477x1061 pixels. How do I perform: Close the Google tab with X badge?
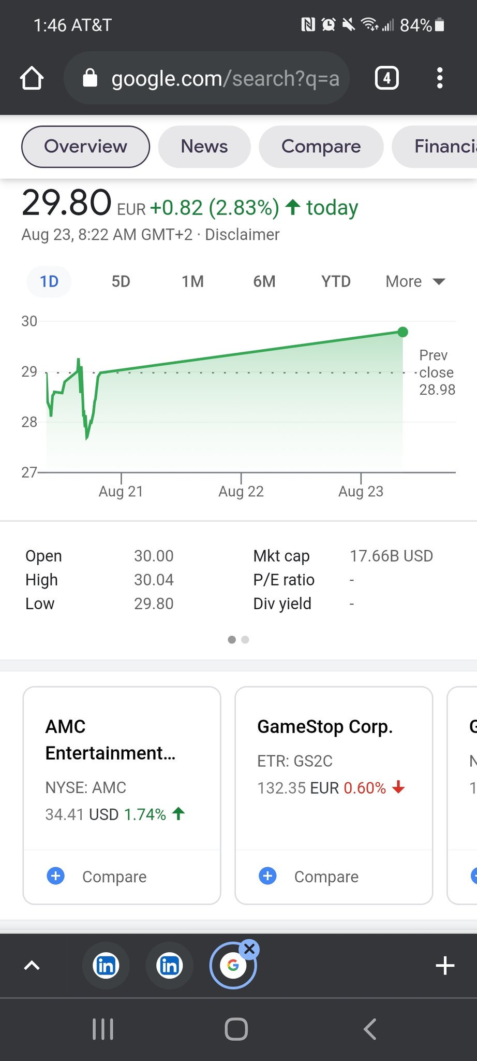pos(249,949)
